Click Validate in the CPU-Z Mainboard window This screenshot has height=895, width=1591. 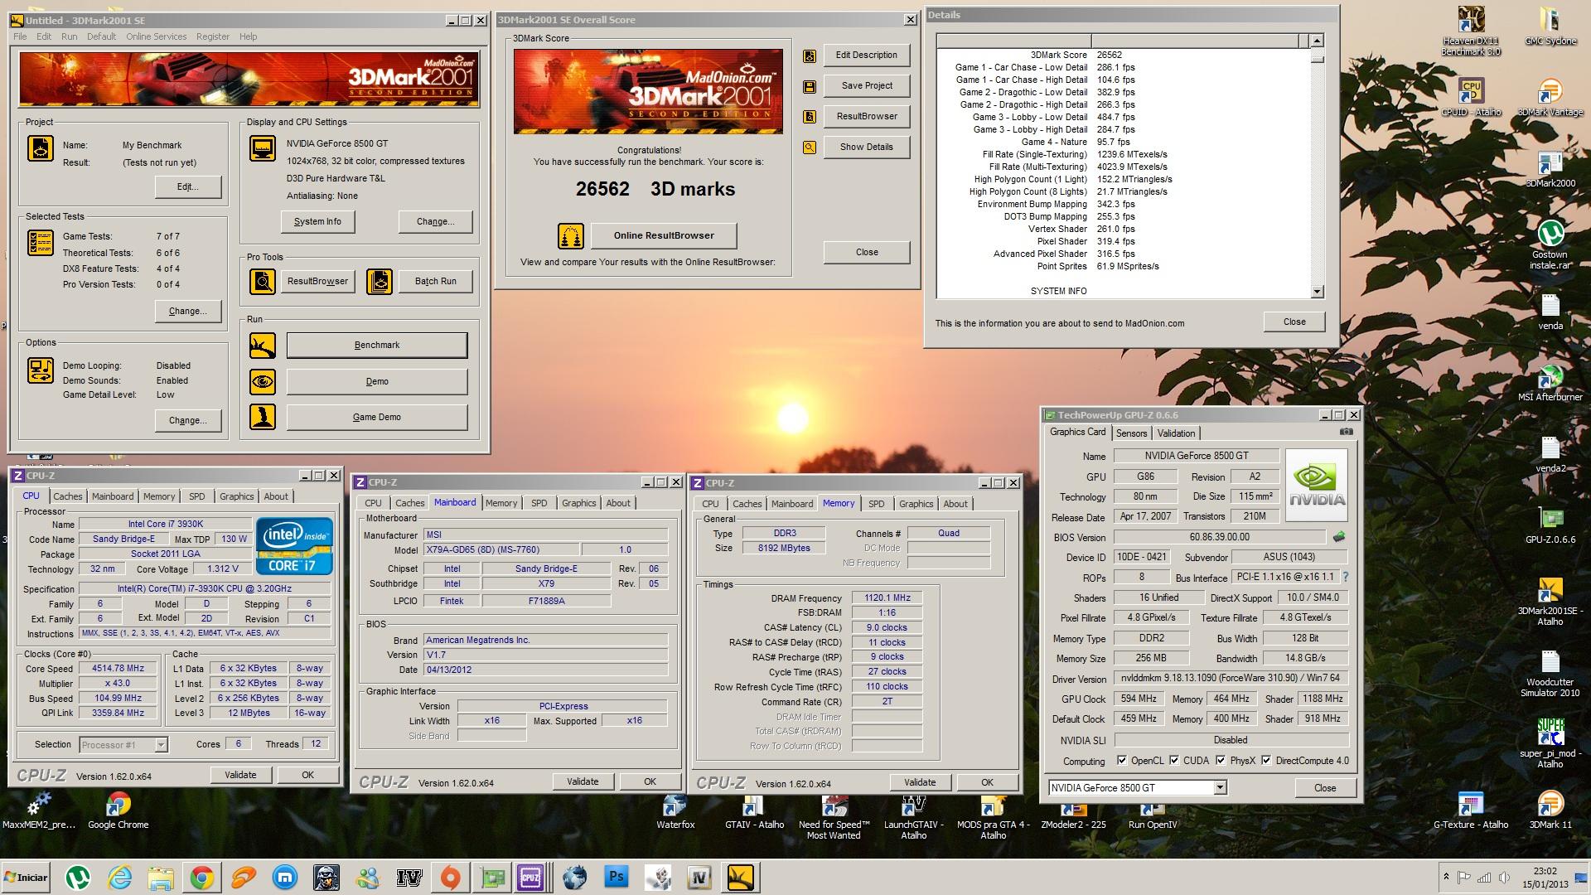tap(583, 781)
